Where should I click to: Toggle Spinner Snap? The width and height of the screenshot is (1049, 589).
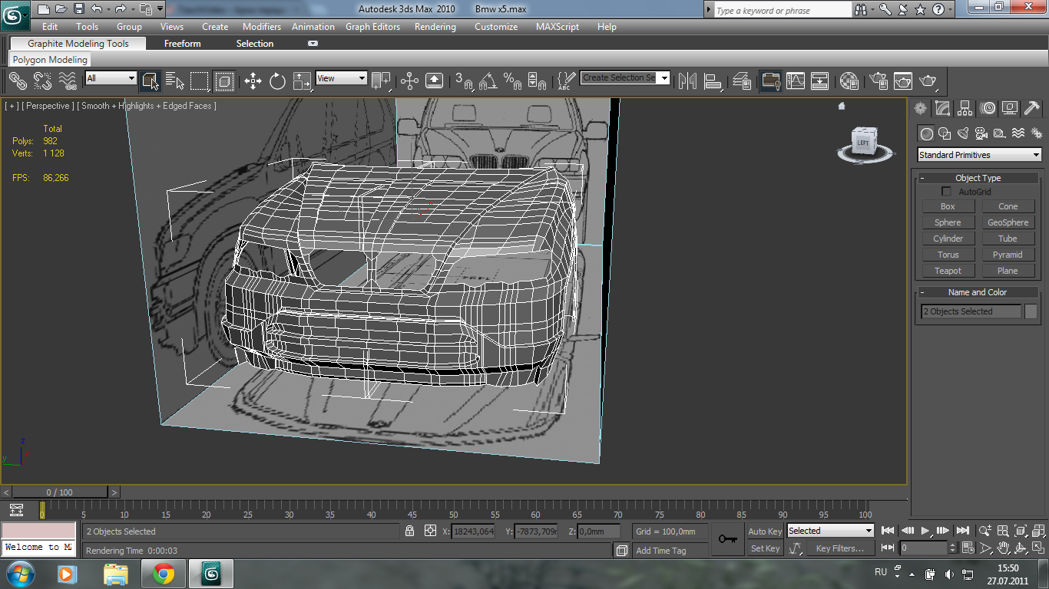coord(537,80)
